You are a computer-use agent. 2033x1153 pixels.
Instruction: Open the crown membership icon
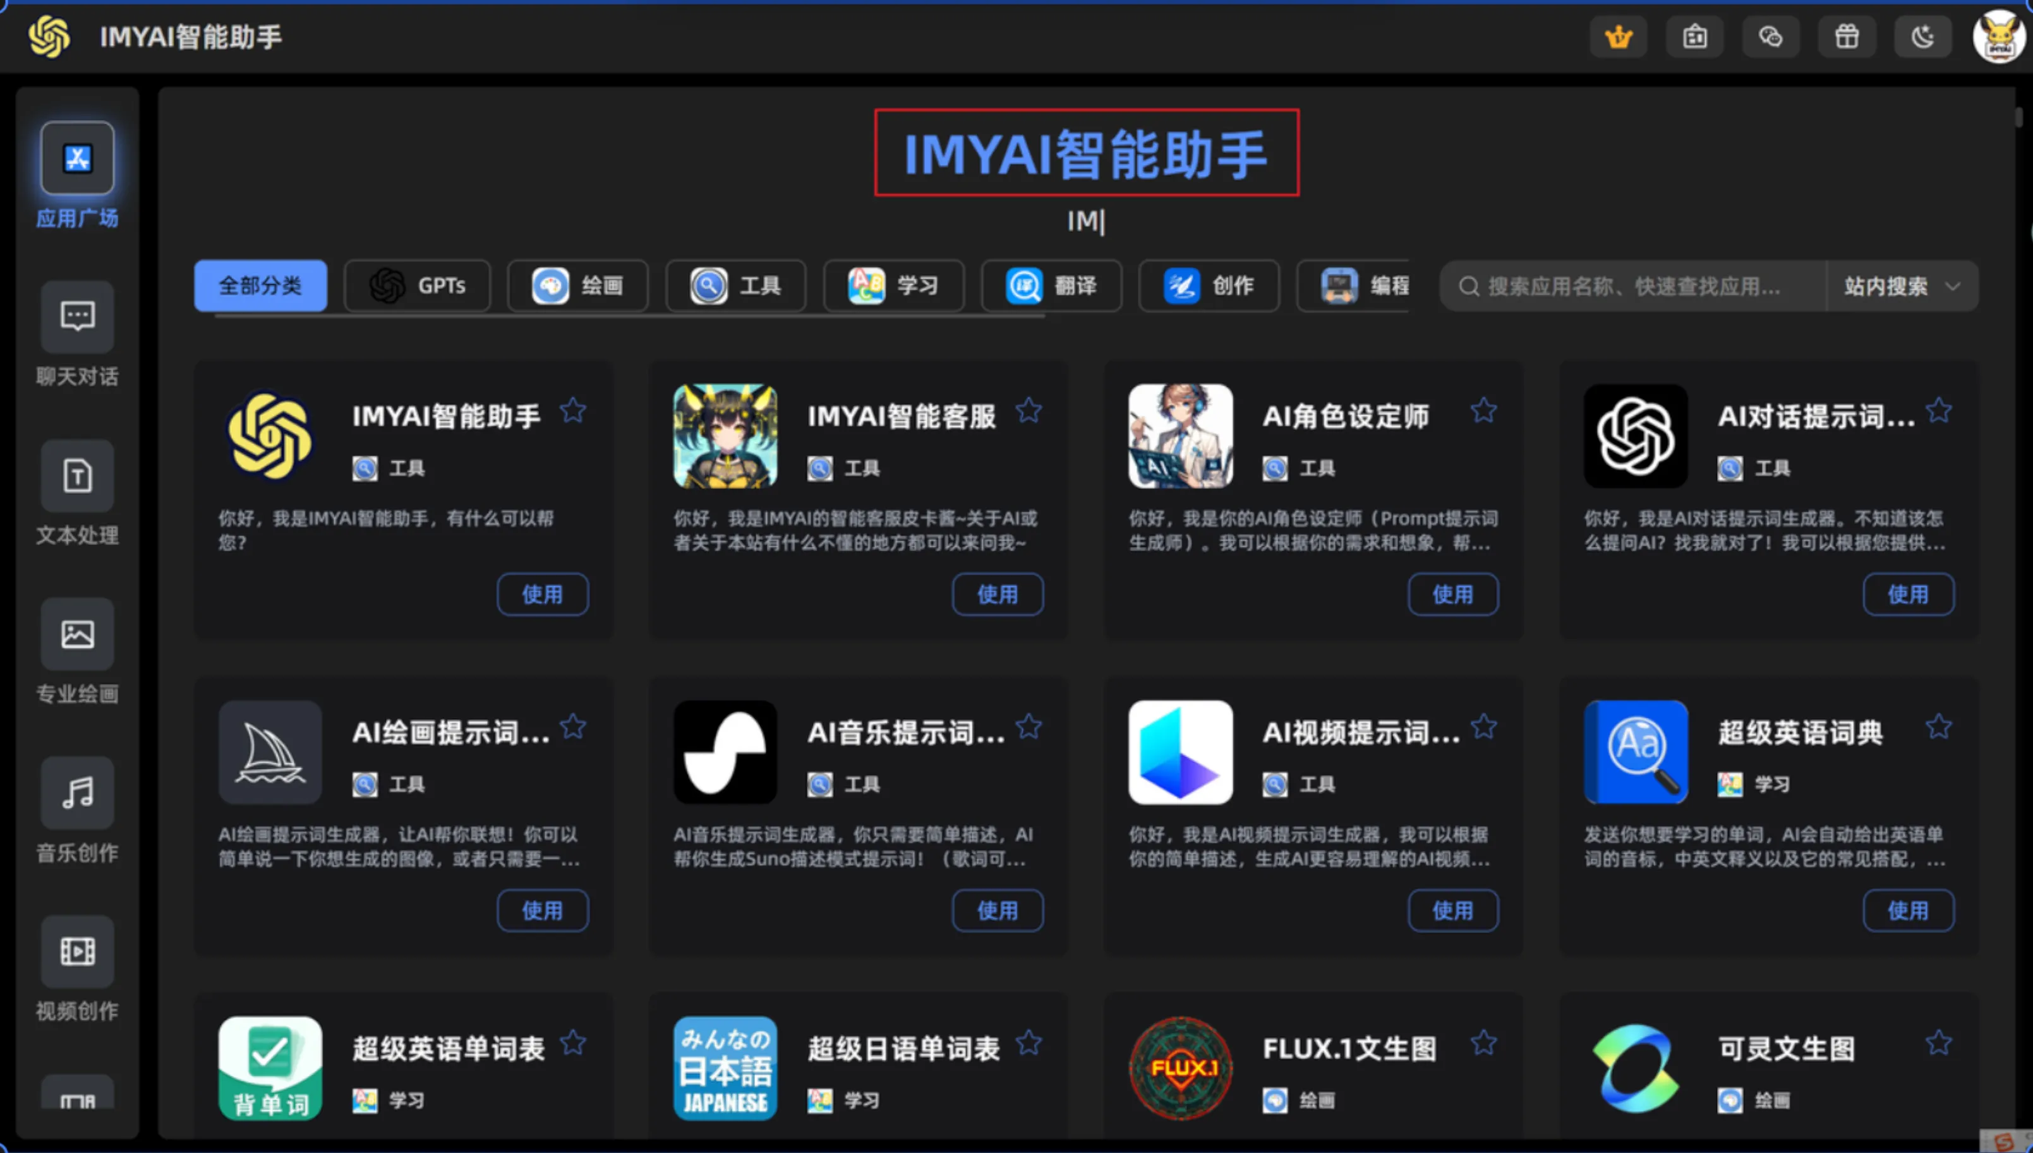pyautogui.click(x=1618, y=37)
